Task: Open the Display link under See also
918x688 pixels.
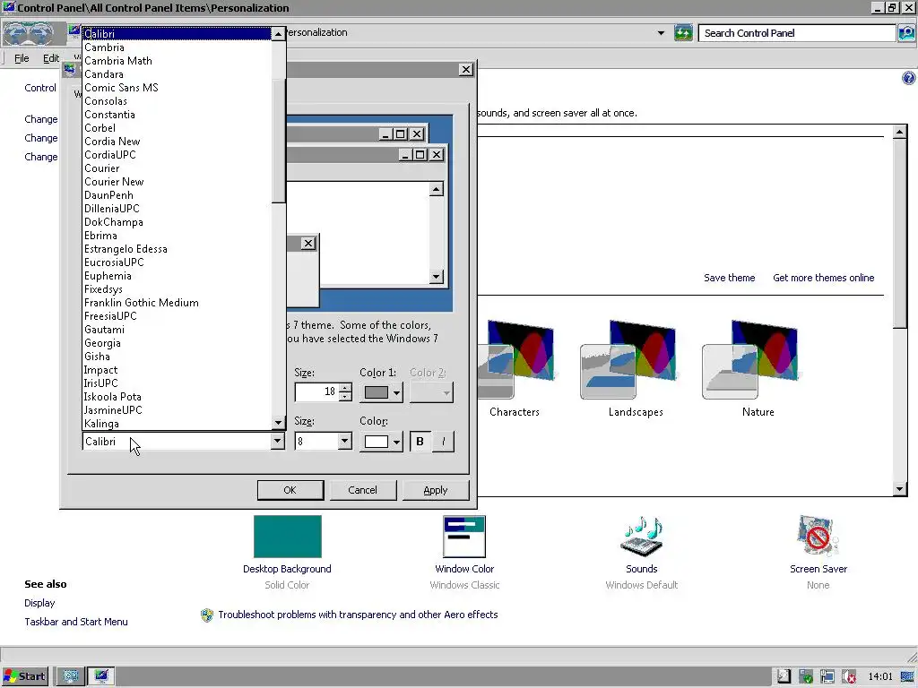Action: click(39, 603)
